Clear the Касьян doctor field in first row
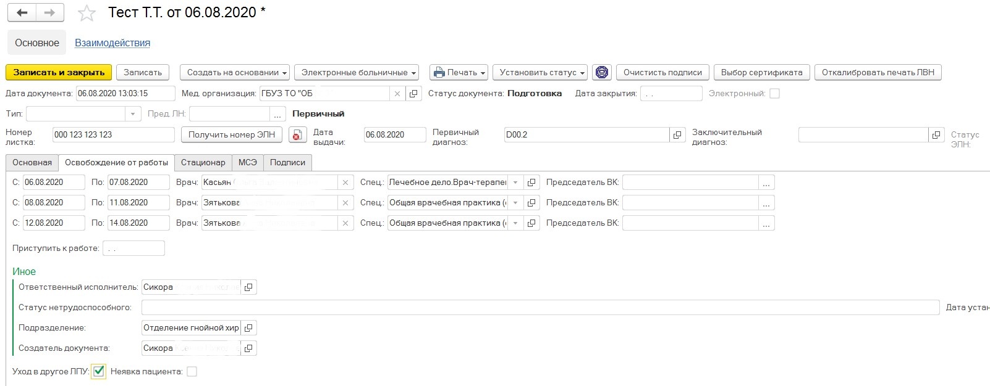Screen dimensions: 990x386 click(345, 183)
